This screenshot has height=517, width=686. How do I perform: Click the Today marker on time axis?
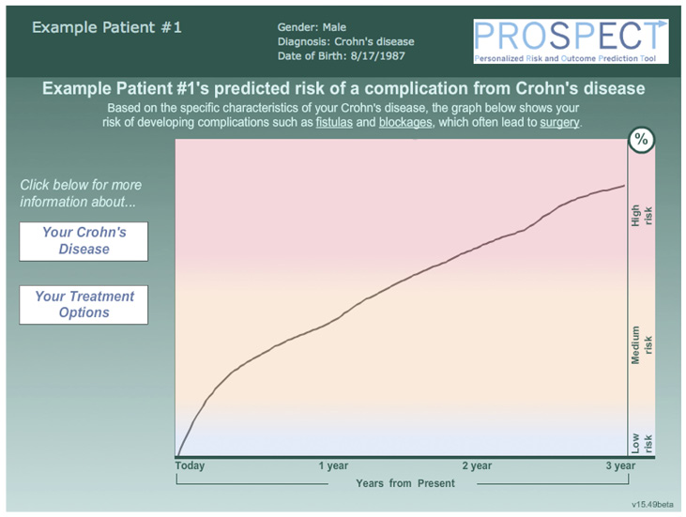[191, 465]
